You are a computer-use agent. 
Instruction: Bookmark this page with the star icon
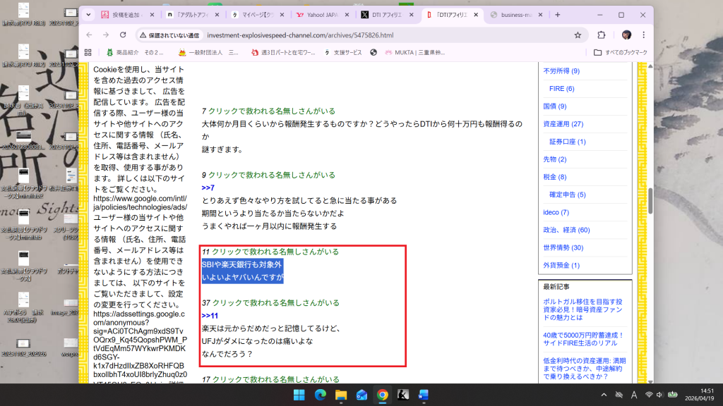[578, 35]
